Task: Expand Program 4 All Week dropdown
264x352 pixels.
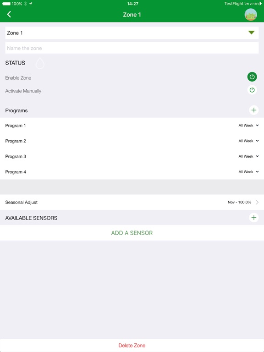Action: pyautogui.click(x=248, y=172)
